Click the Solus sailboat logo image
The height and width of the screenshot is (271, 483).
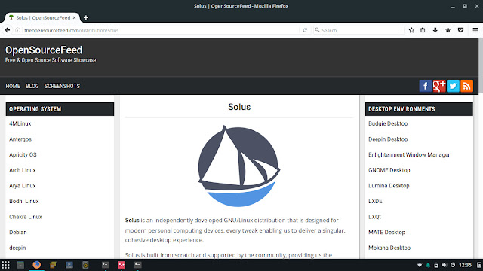(238, 166)
